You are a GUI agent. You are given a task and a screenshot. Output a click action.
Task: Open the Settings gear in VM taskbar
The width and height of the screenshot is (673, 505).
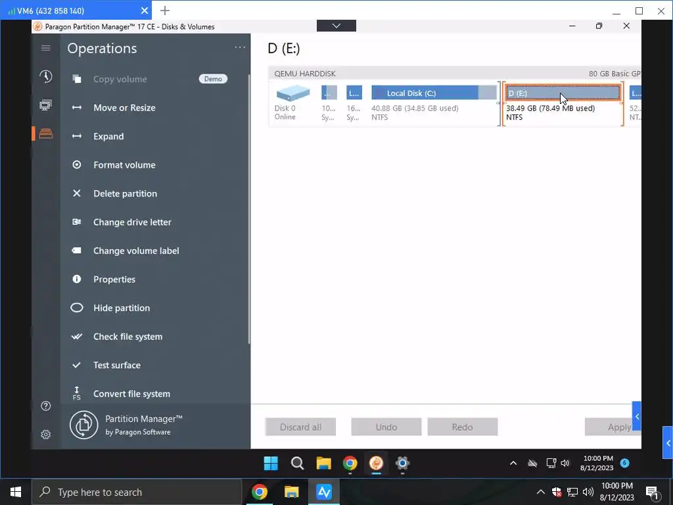coord(402,464)
